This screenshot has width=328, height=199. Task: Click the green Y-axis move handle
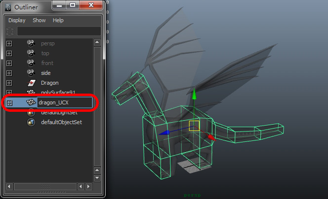click(195, 94)
